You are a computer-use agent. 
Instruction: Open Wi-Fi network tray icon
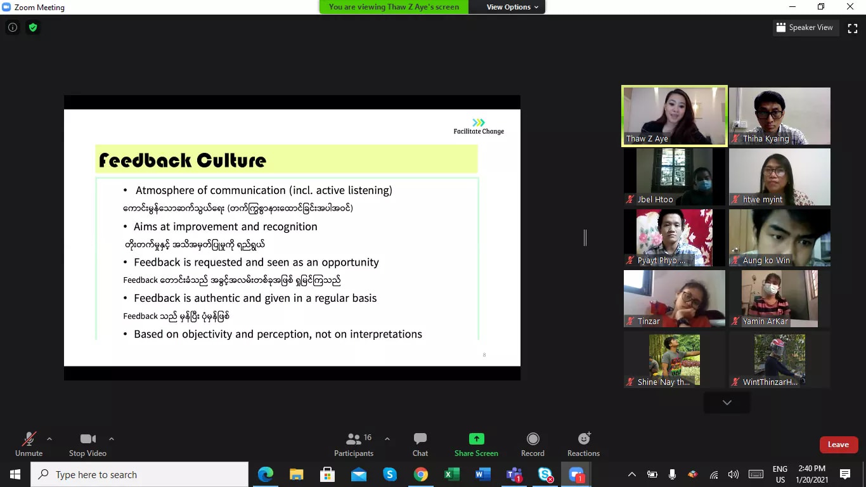(x=714, y=474)
